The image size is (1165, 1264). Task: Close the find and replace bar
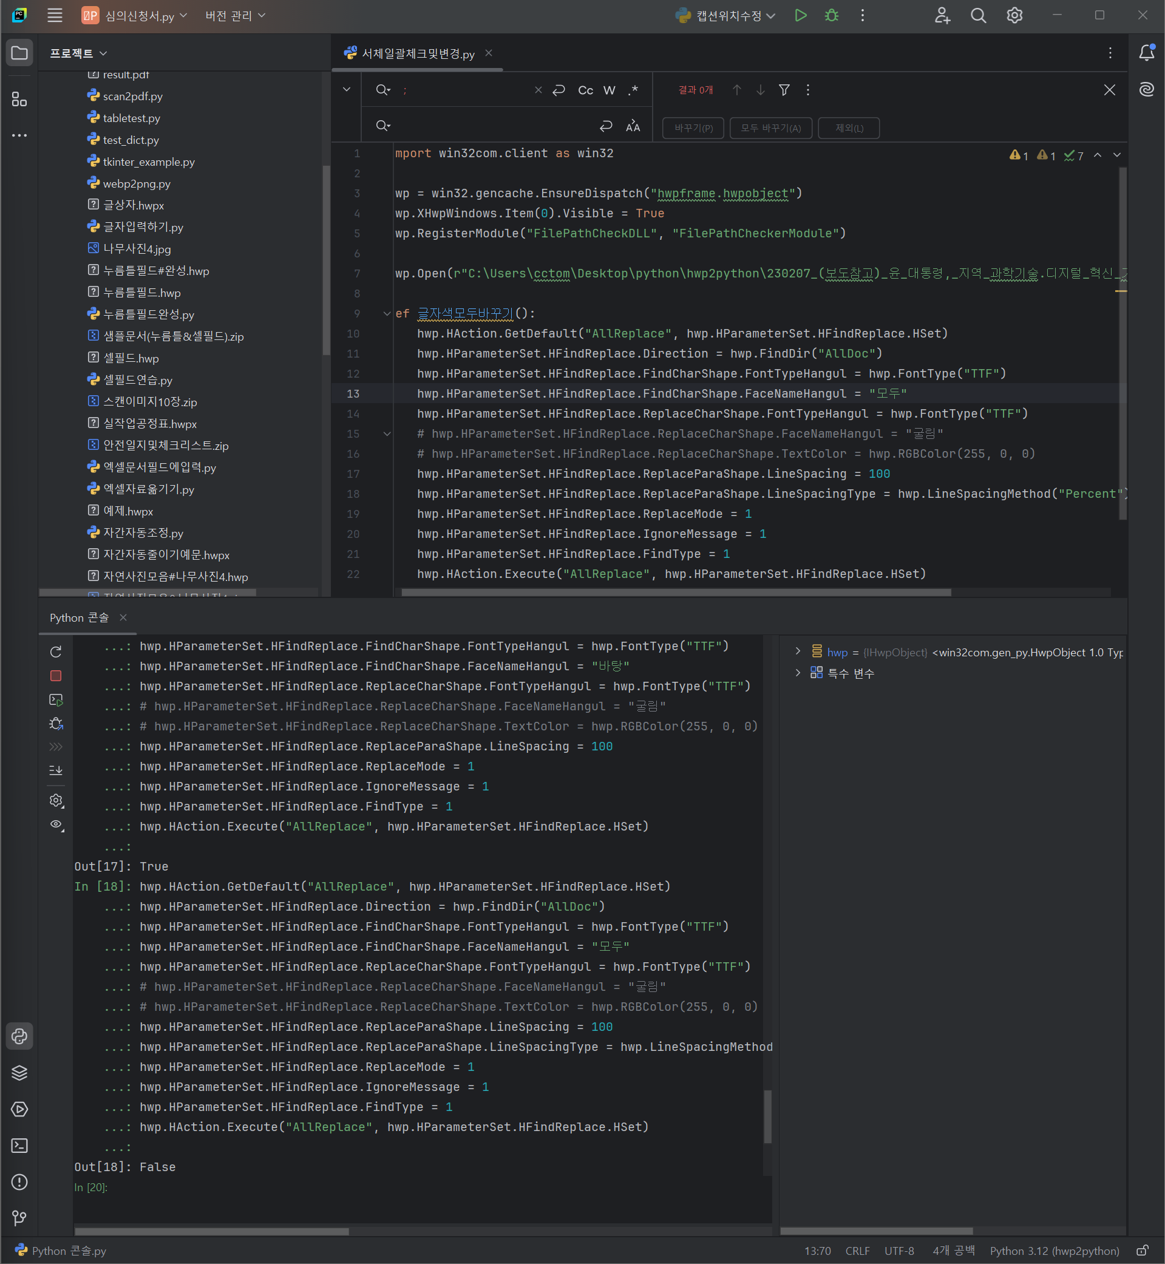1110,90
